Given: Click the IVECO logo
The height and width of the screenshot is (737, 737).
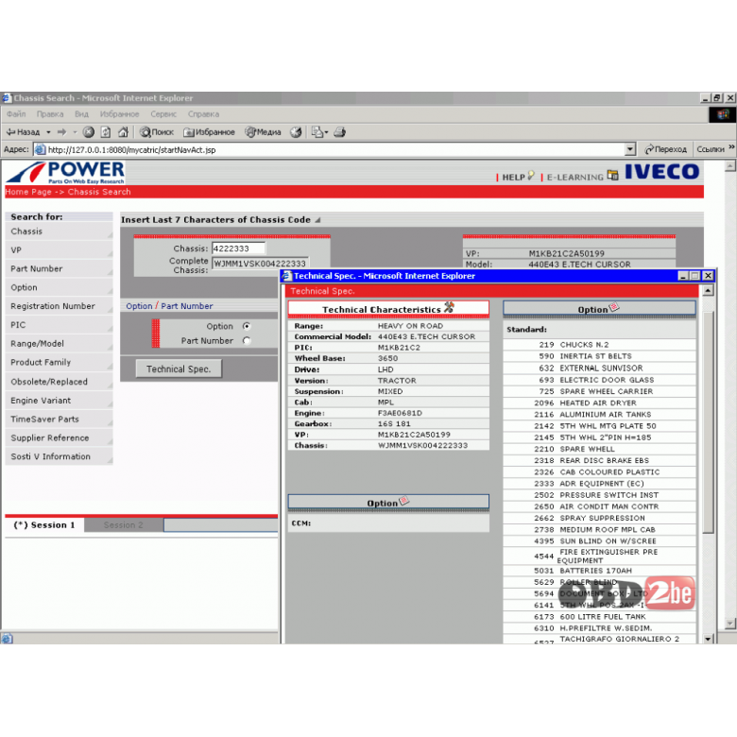Looking at the screenshot, I should coord(661,172).
